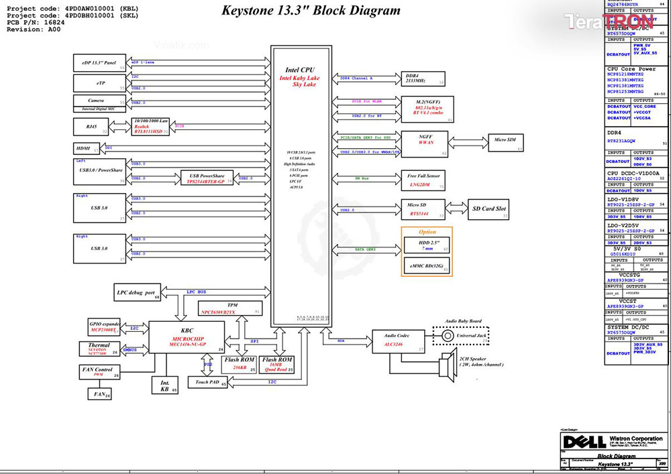Click the eDP 13.3" Panel block
This screenshot has height=474, width=671.
tap(100, 63)
